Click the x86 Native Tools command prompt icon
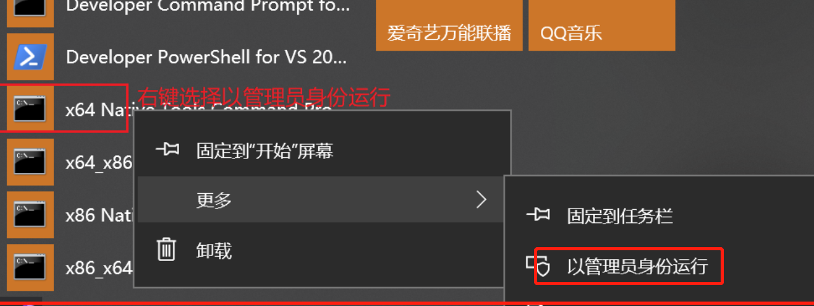The height and width of the screenshot is (306, 814). pos(30,215)
